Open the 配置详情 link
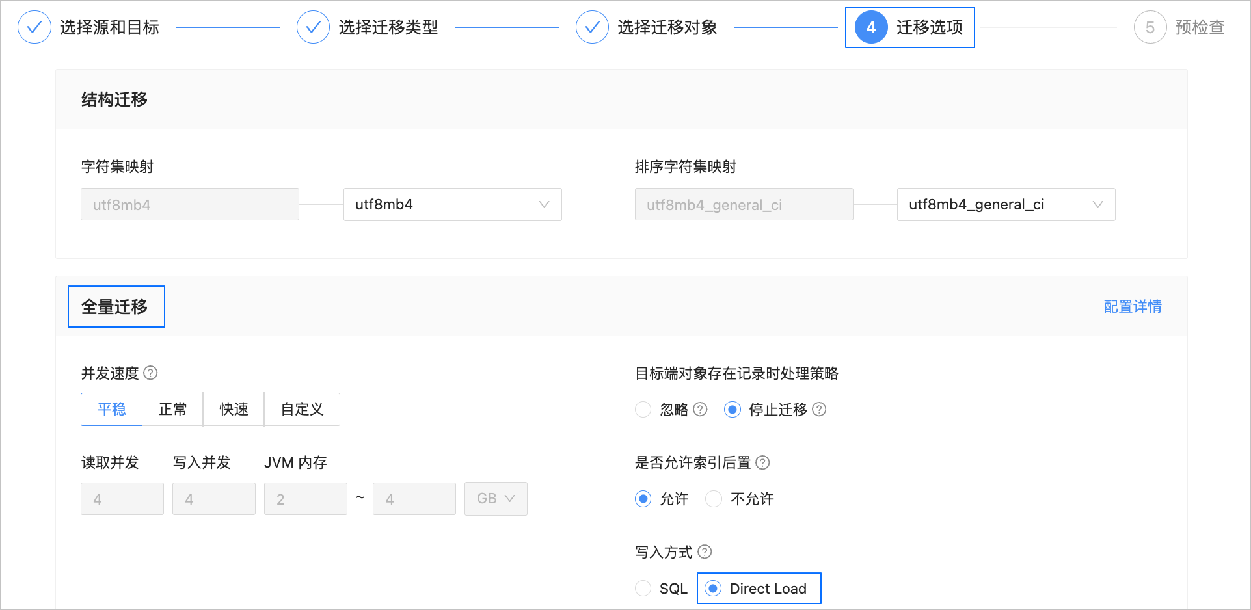This screenshot has height=610, width=1251. tap(1133, 306)
